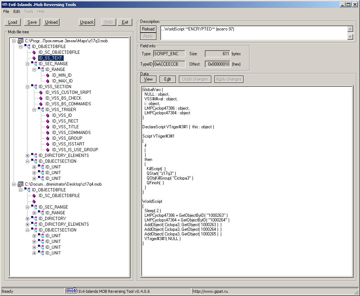Image resolution: width=360 pixels, height=296 pixels.
Task: Collapse the ID_VSS_SECTION branch
Action: (28, 87)
